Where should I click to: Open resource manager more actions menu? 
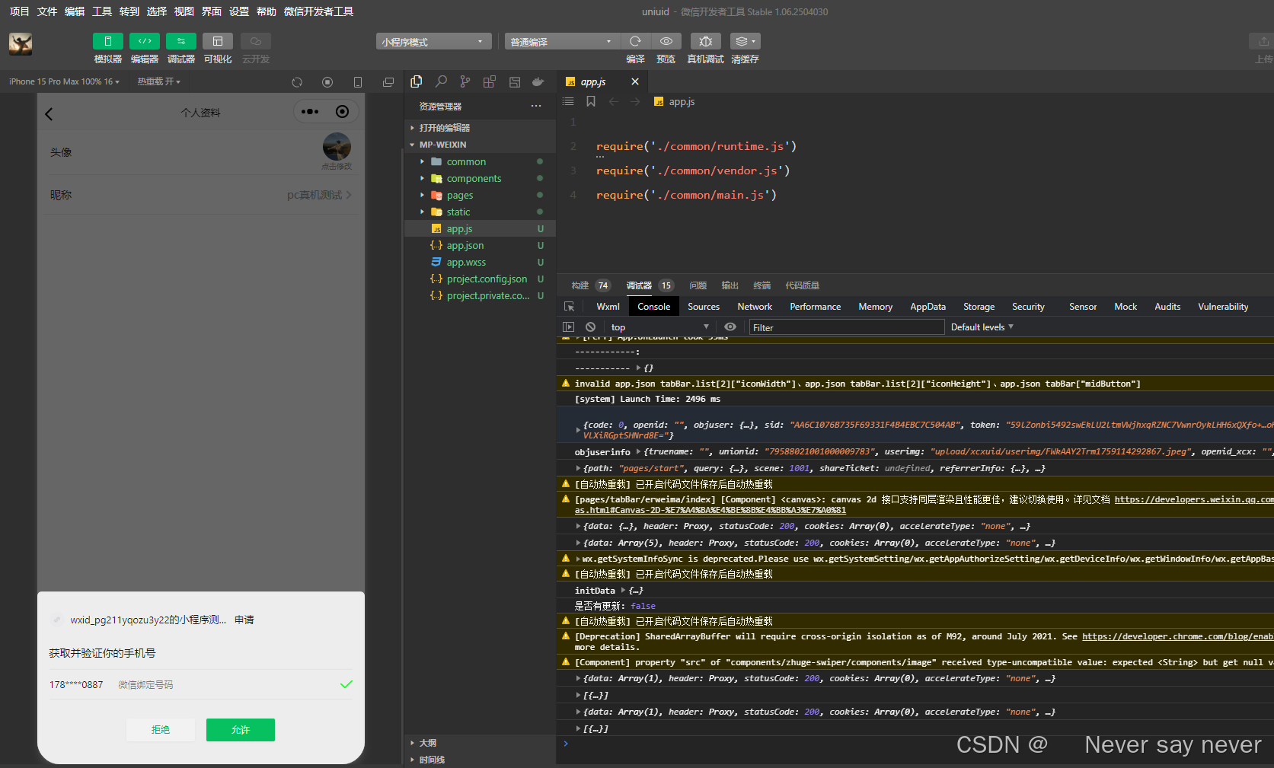point(536,106)
